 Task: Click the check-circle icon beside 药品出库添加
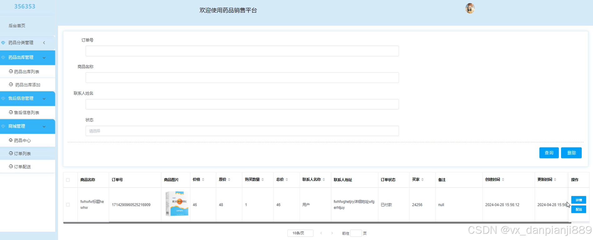(11, 84)
